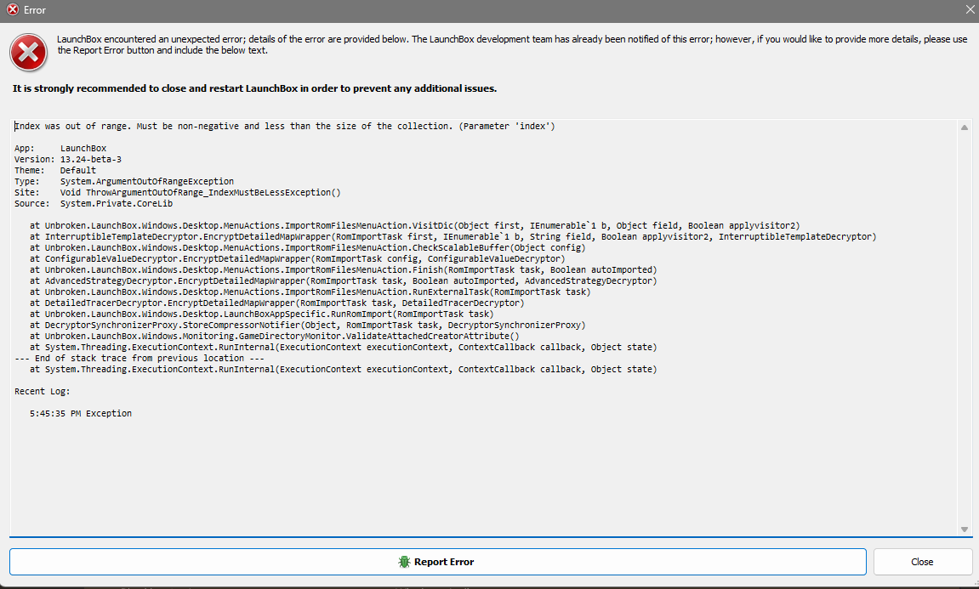The image size is (979, 589).
Task: Click the bold restart LaunchBox recommendation text
Action: point(254,88)
